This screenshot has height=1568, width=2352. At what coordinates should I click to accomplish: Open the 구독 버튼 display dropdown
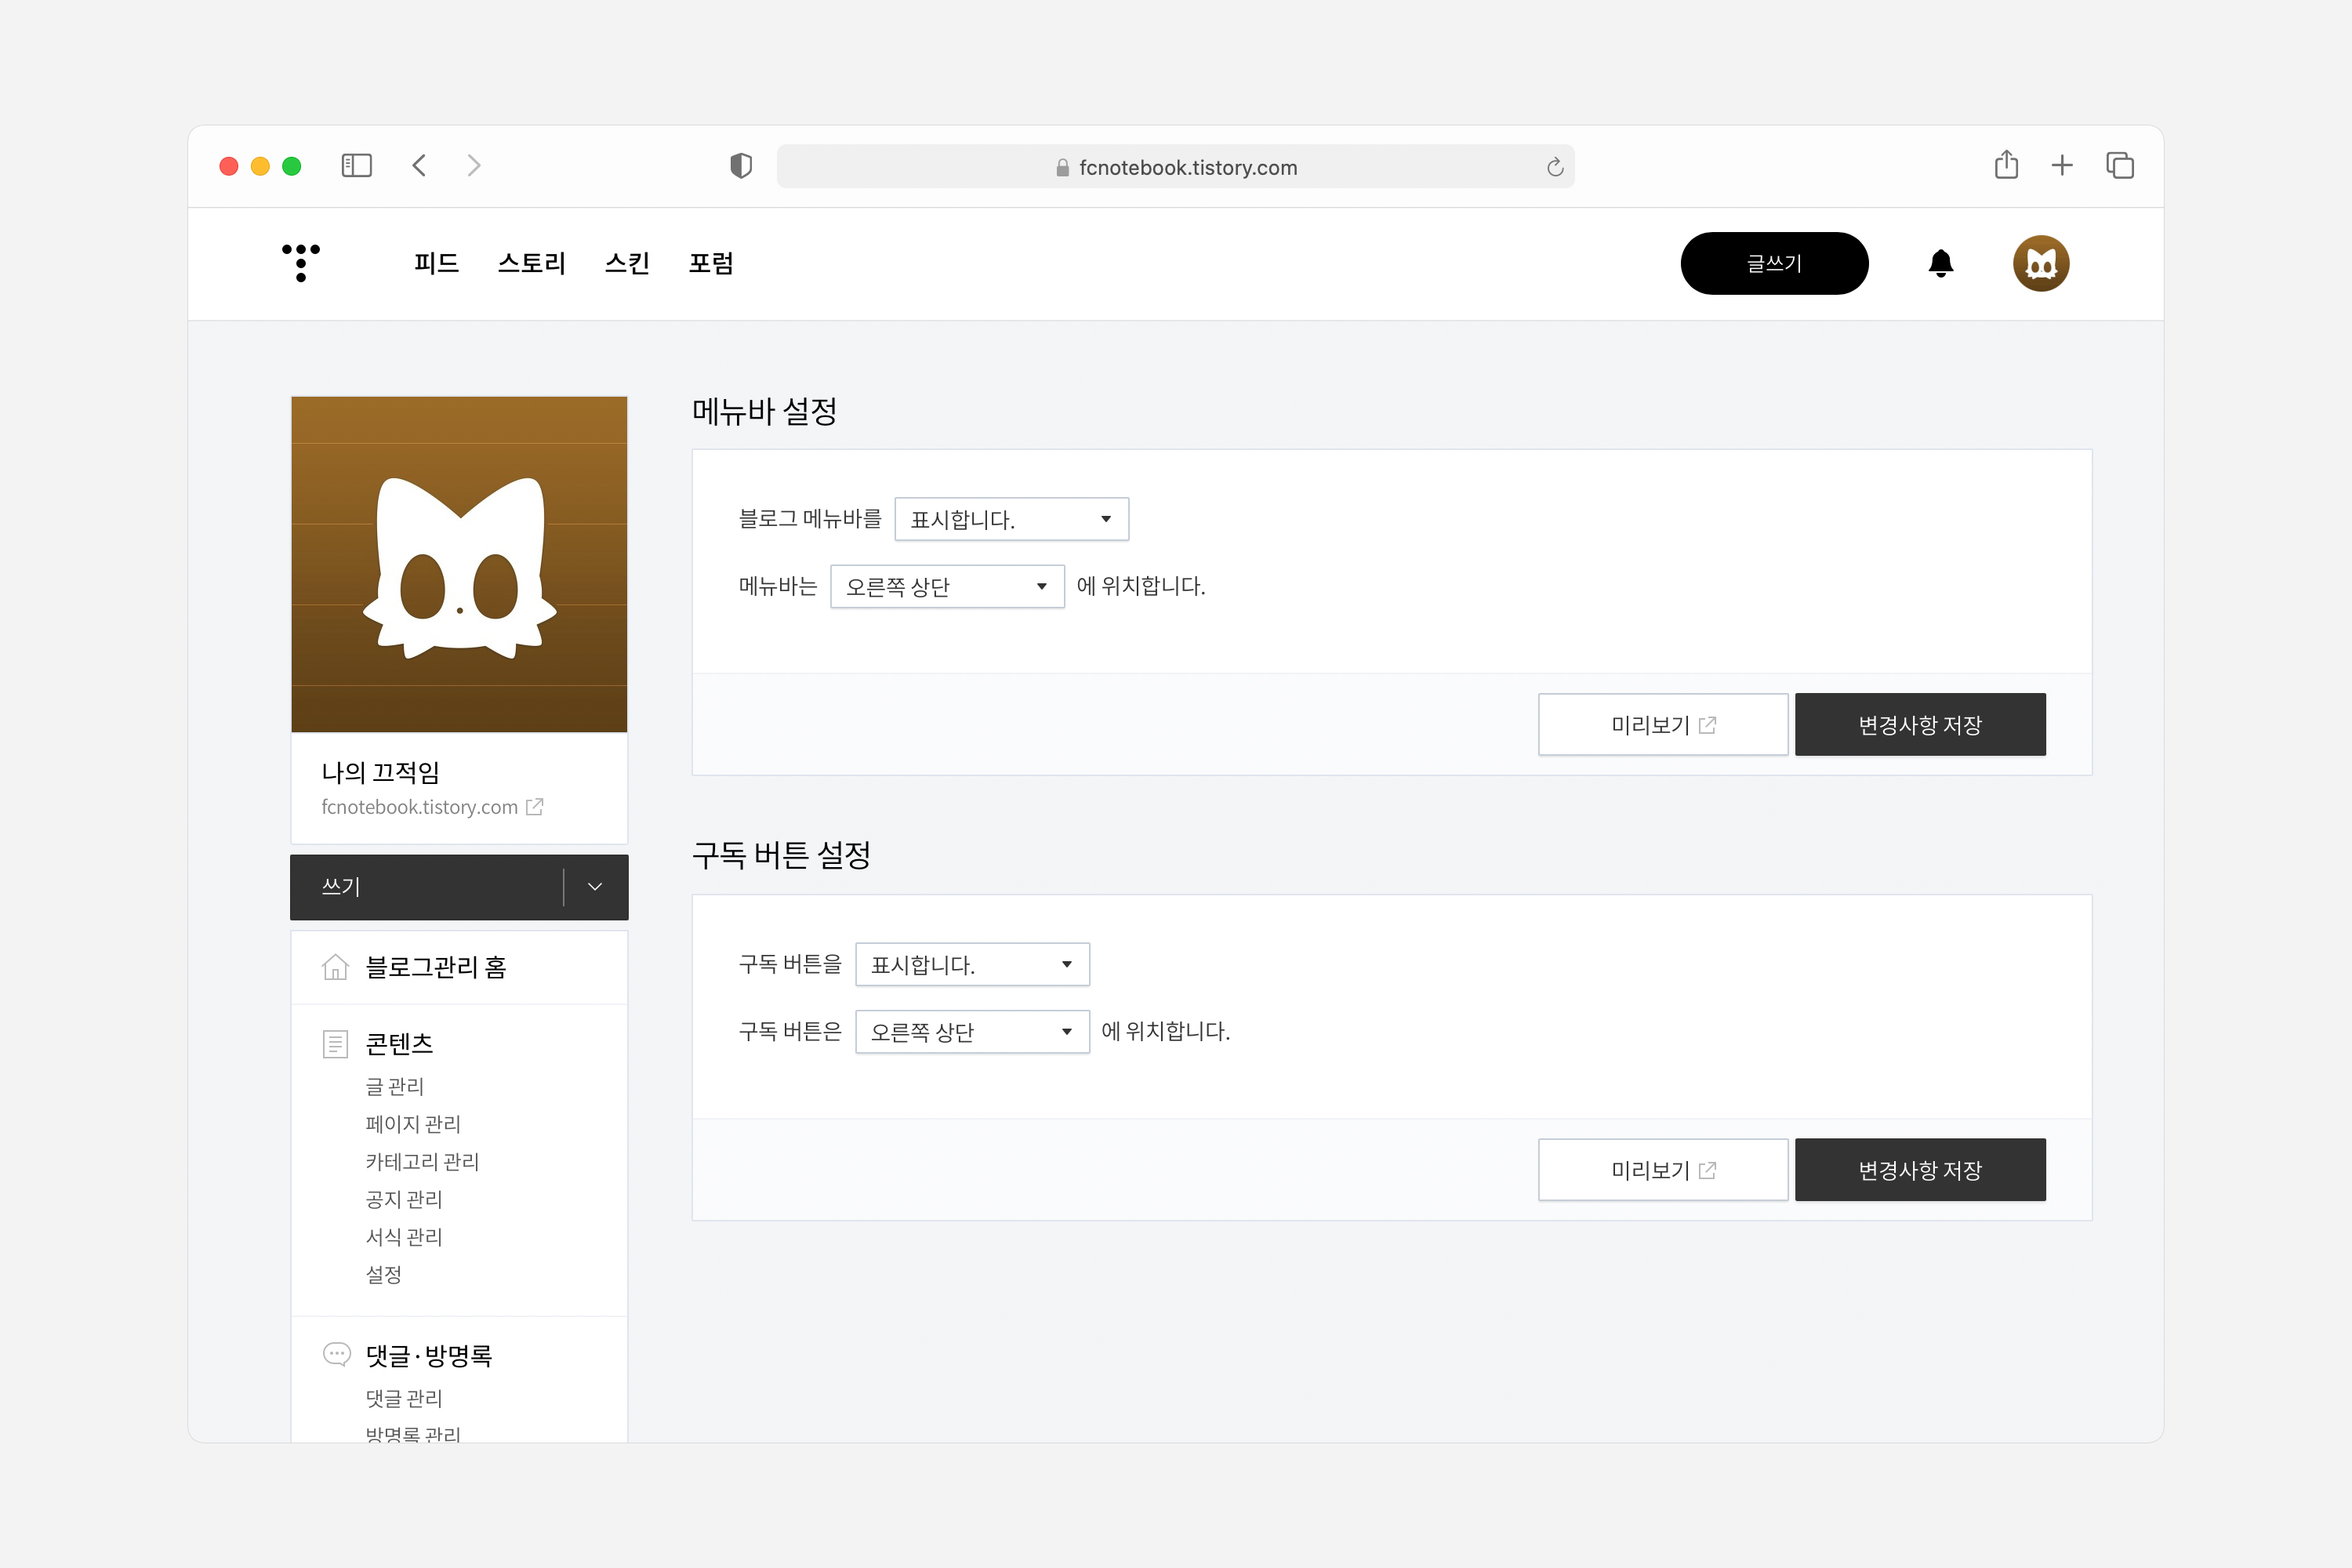(971, 964)
